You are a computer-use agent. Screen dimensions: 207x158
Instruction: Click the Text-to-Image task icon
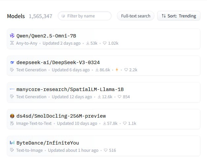[12, 150]
